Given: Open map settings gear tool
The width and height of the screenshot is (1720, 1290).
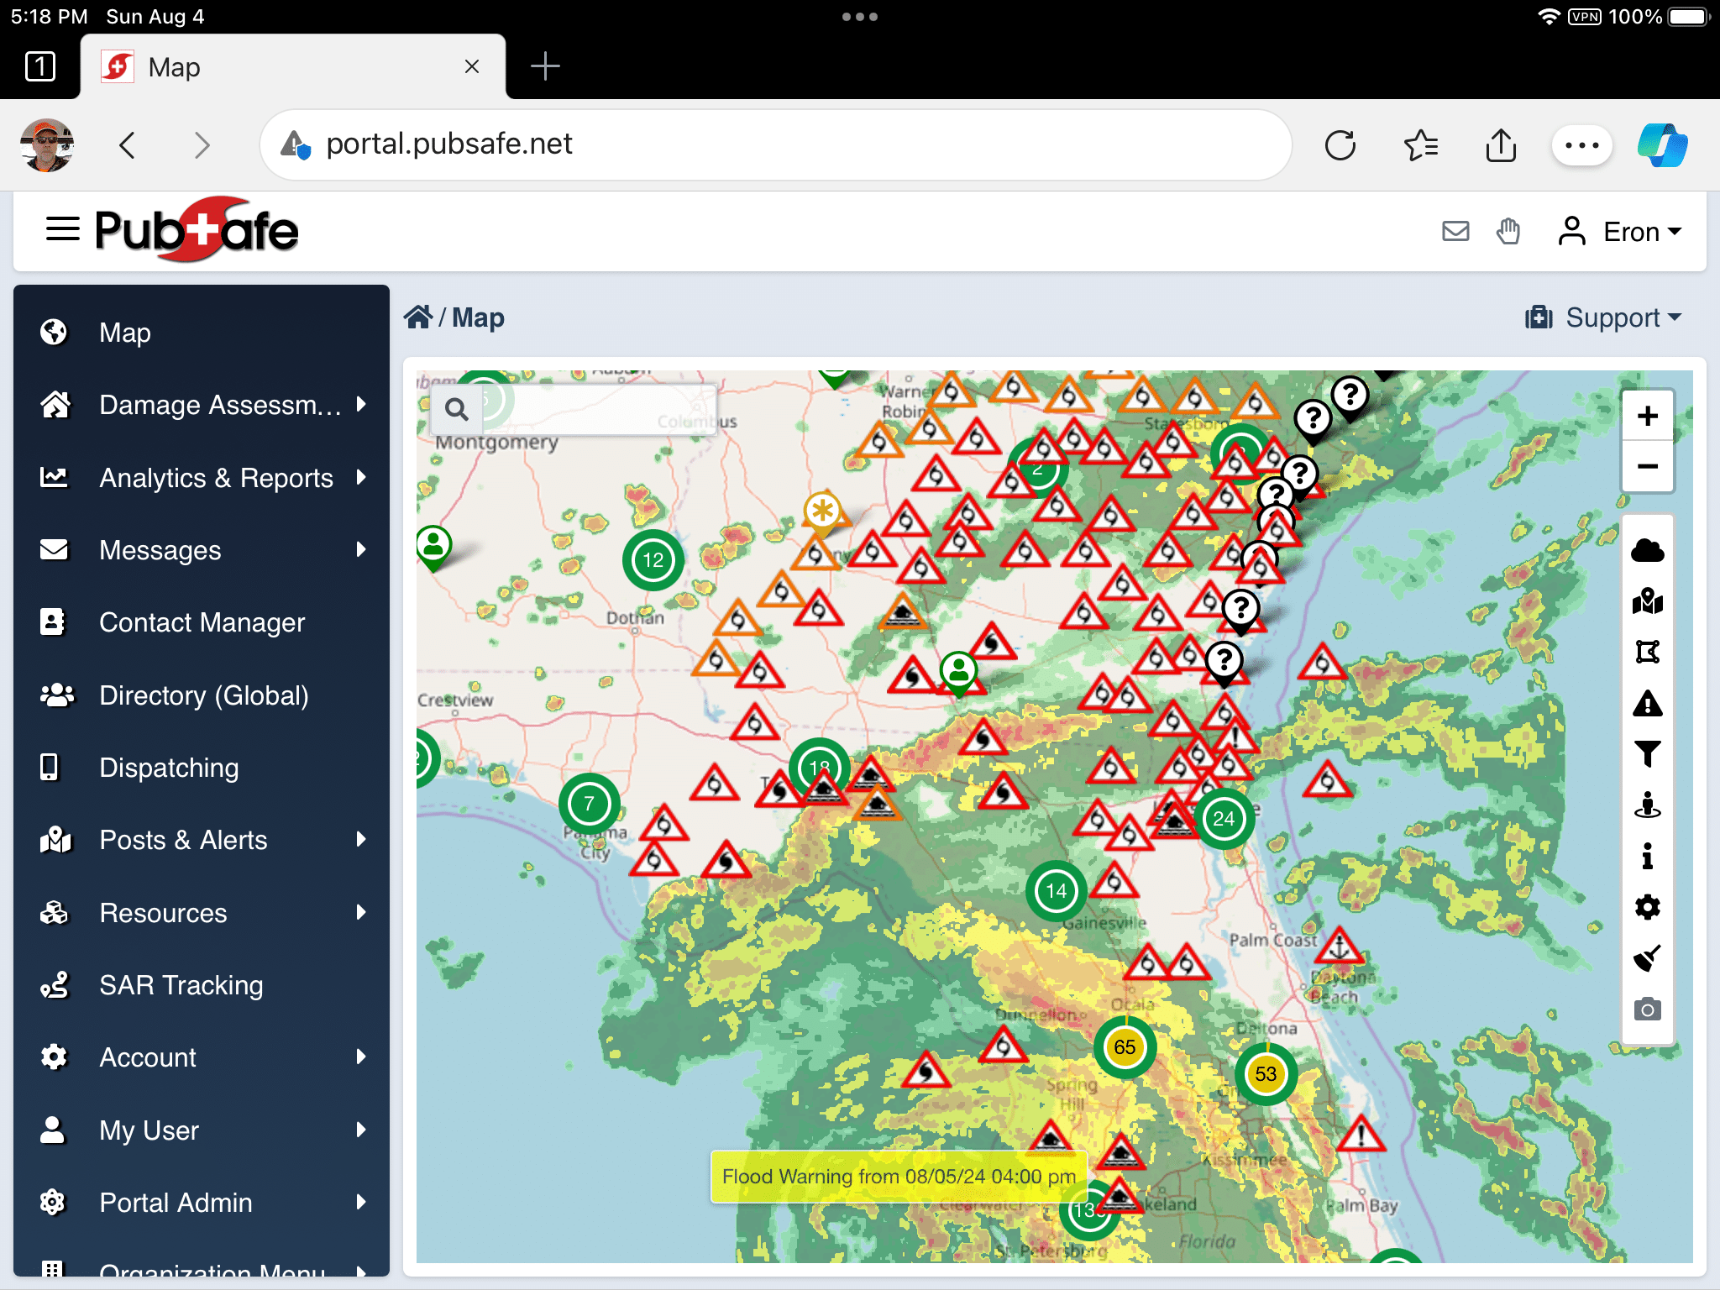Looking at the screenshot, I should pyautogui.click(x=1648, y=908).
